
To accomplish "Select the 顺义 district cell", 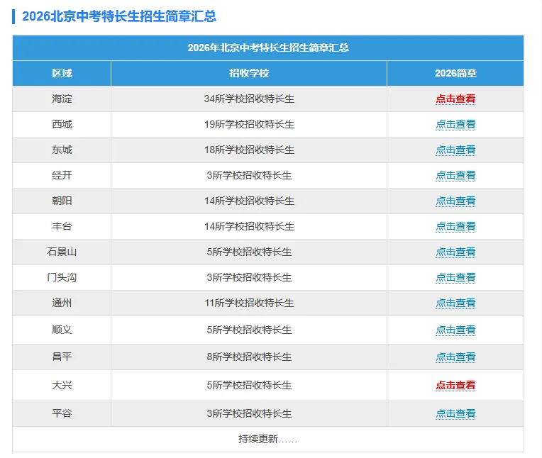I will [62, 330].
